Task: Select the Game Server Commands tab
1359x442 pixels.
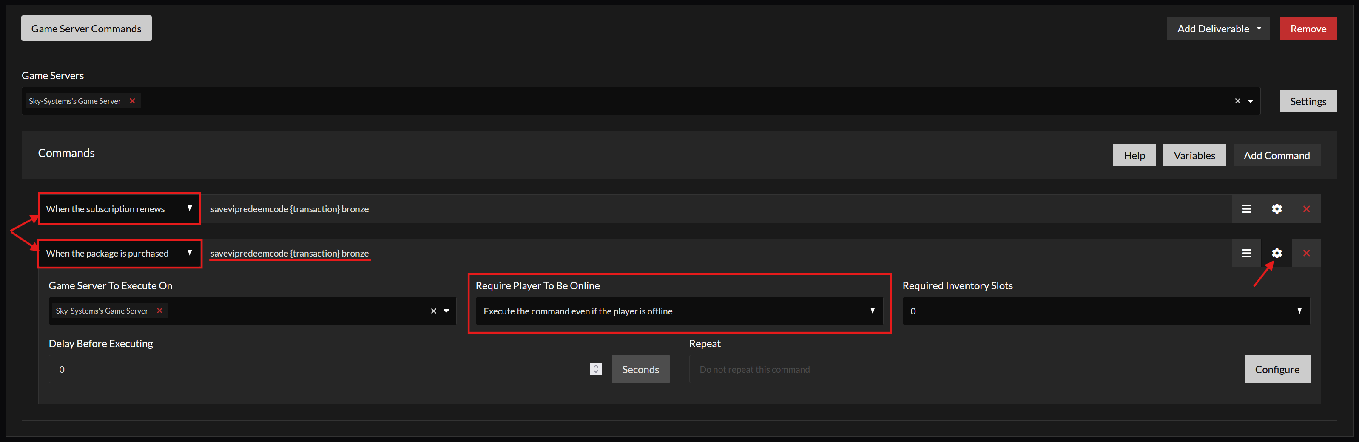Action: 86,29
